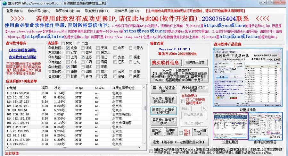Click the 选中删除IP button
Image resolution: width=288 pixels, height=156 pixels.
coord(171,132)
